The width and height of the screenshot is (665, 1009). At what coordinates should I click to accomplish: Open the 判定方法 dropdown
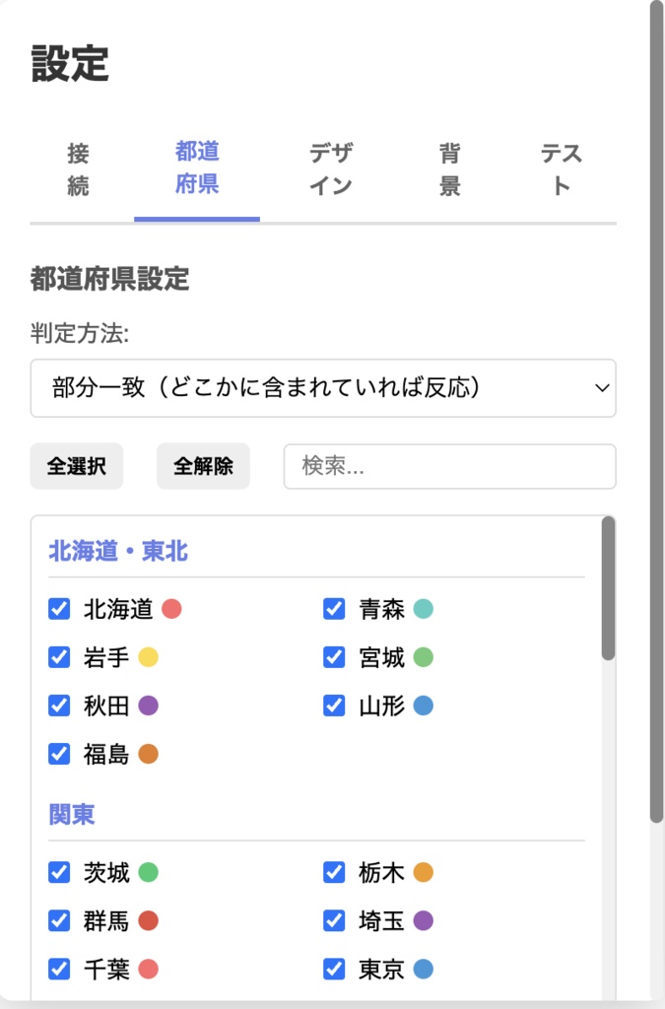click(x=323, y=387)
